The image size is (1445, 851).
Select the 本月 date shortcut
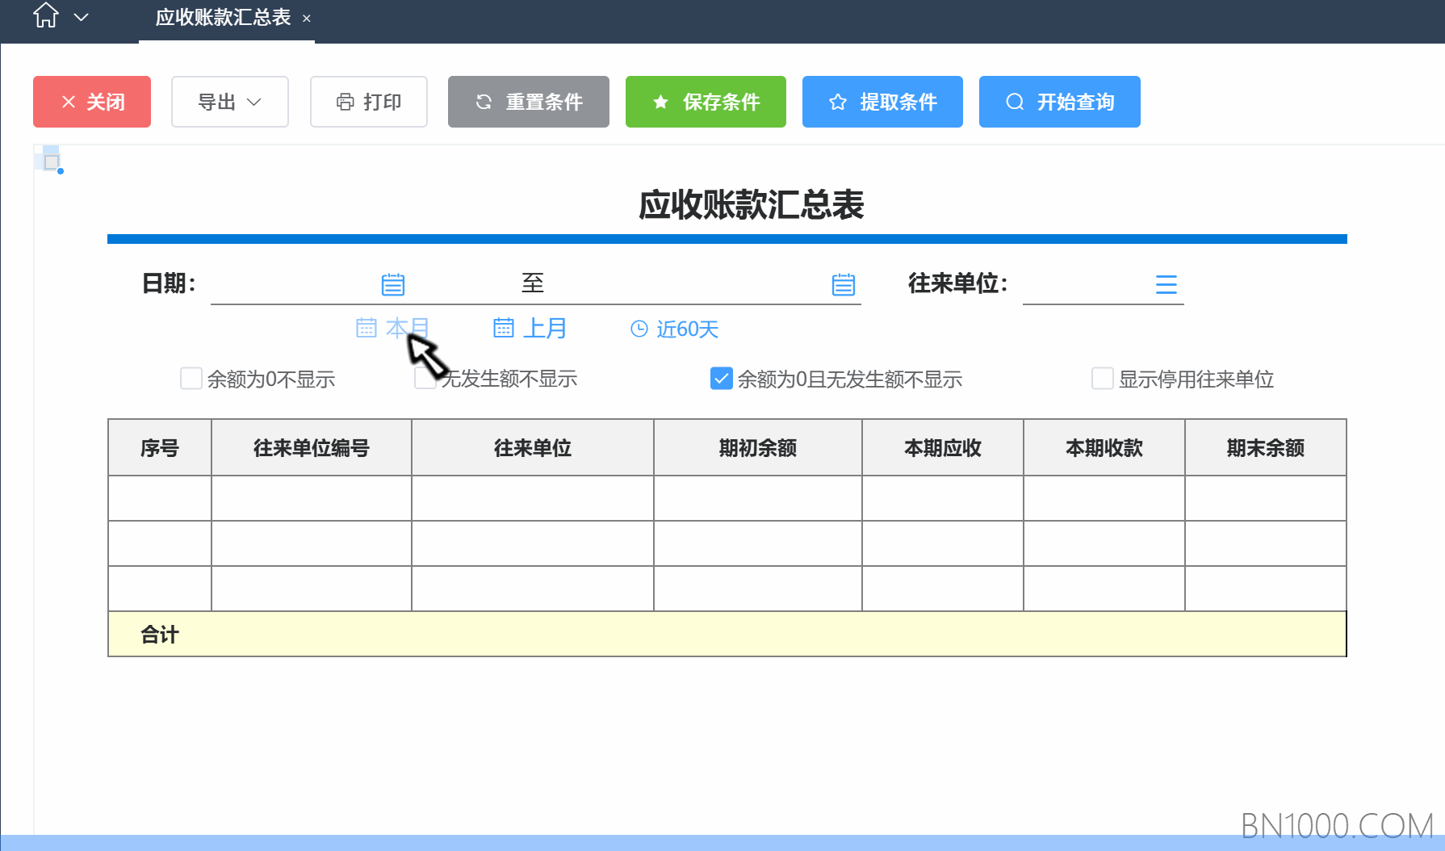[x=392, y=329]
